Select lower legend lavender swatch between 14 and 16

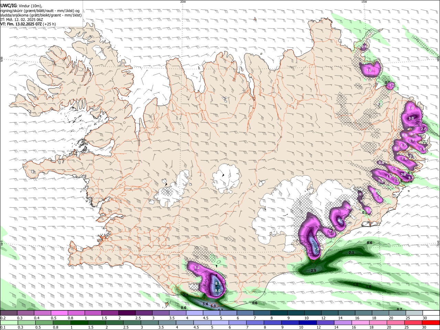[x=343, y=322]
